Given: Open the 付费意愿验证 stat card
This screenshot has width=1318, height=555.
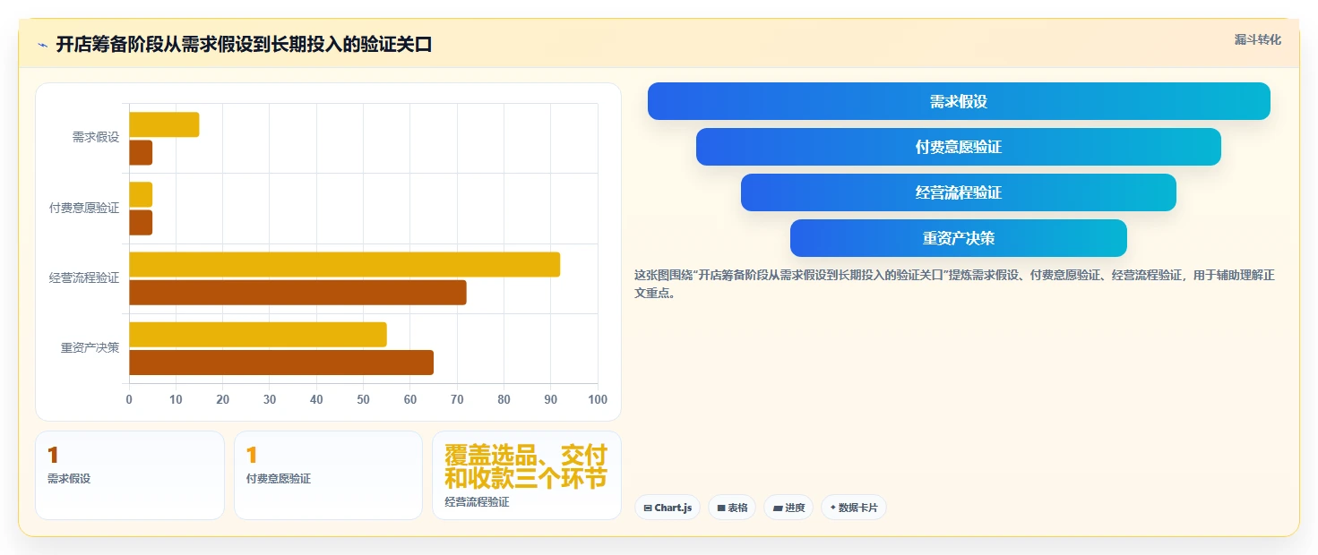Looking at the screenshot, I should tap(328, 475).
